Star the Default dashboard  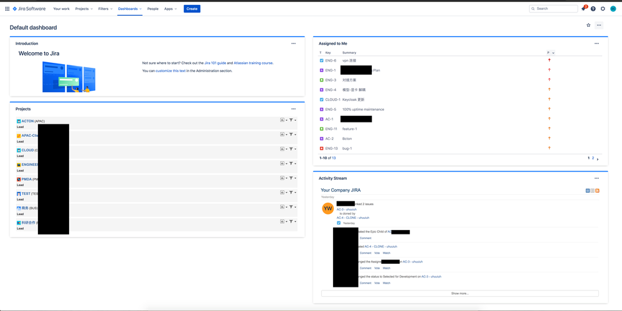[x=588, y=25]
